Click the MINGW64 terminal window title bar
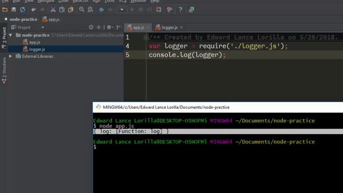The width and height of the screenshot is (343, 193). pos(218,107)
